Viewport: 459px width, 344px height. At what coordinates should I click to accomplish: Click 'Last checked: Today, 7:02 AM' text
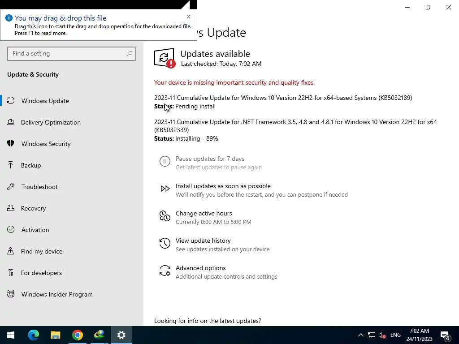(221, 64)
